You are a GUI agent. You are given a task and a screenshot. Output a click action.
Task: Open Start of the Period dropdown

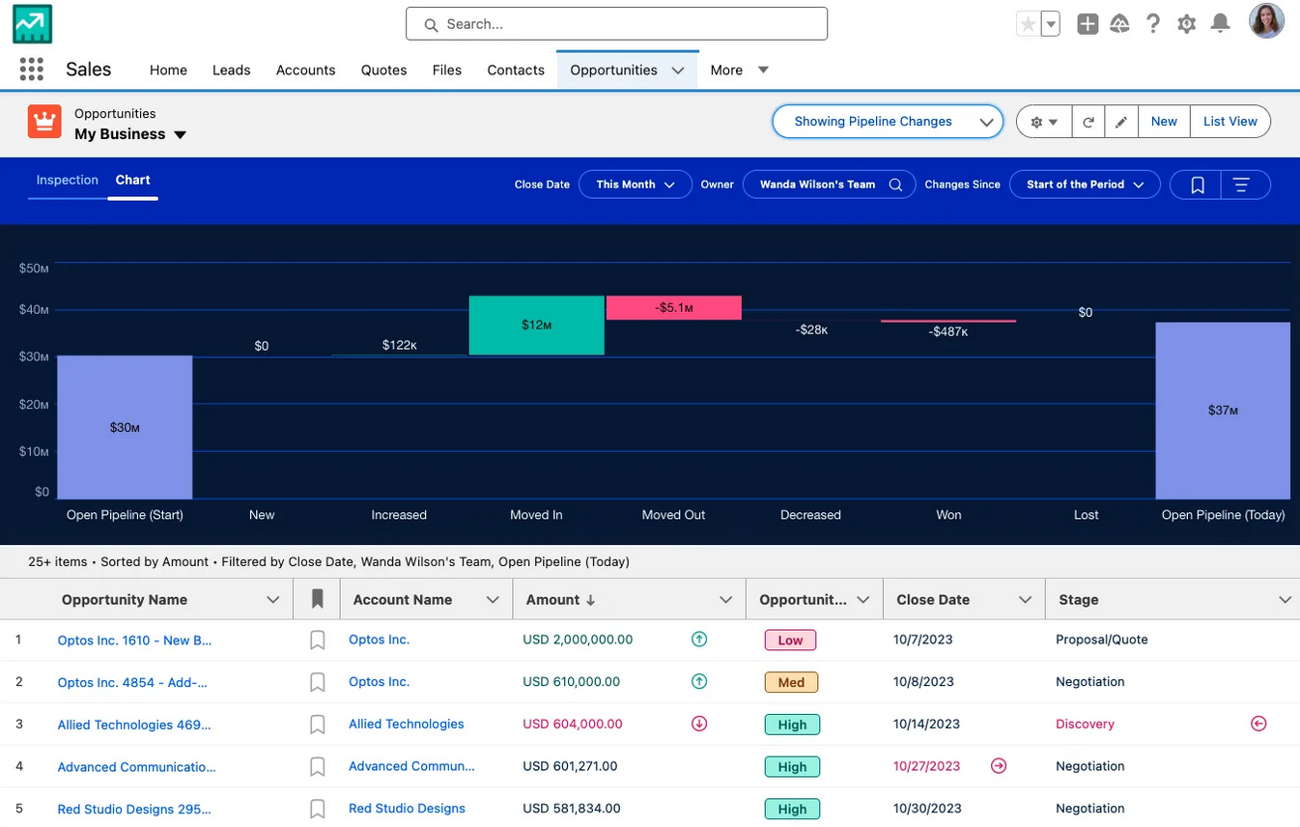1084,185
